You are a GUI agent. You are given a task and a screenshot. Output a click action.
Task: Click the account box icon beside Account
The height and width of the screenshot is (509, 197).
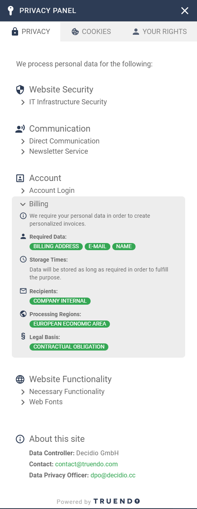pyautogui.click(x=20, y=178)
